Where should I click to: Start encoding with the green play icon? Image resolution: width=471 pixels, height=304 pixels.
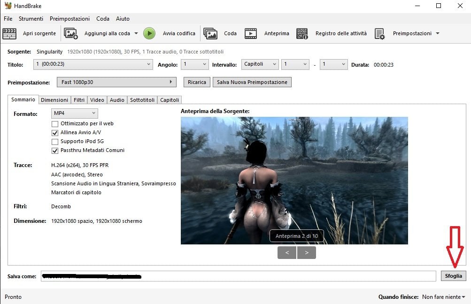[x=149, y=33]
